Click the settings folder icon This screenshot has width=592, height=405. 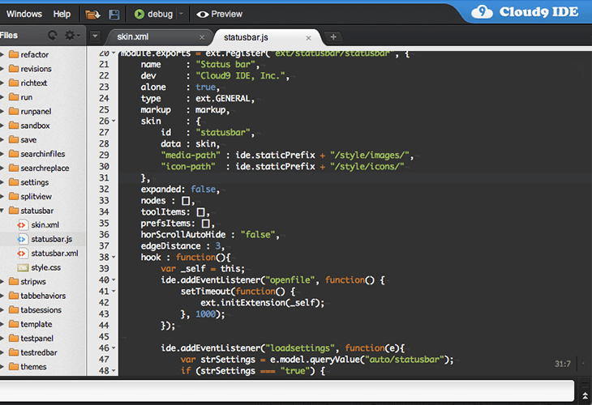pyautogui.click(x=14, y=182)
